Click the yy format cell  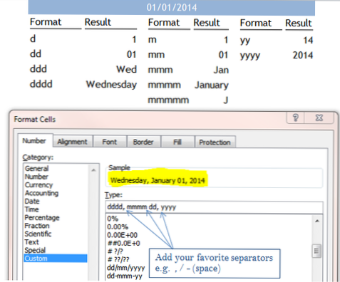pyautogui.click(x=245, y=41)
